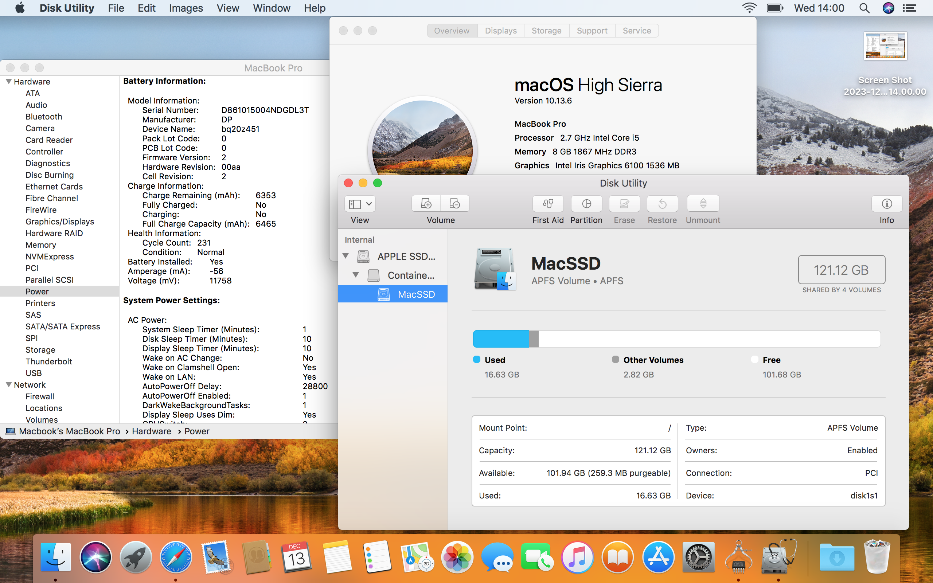Click the 121.12 GB capacity box
The width and height of the screenshot is (933, 583).
(x=841, y=270)
